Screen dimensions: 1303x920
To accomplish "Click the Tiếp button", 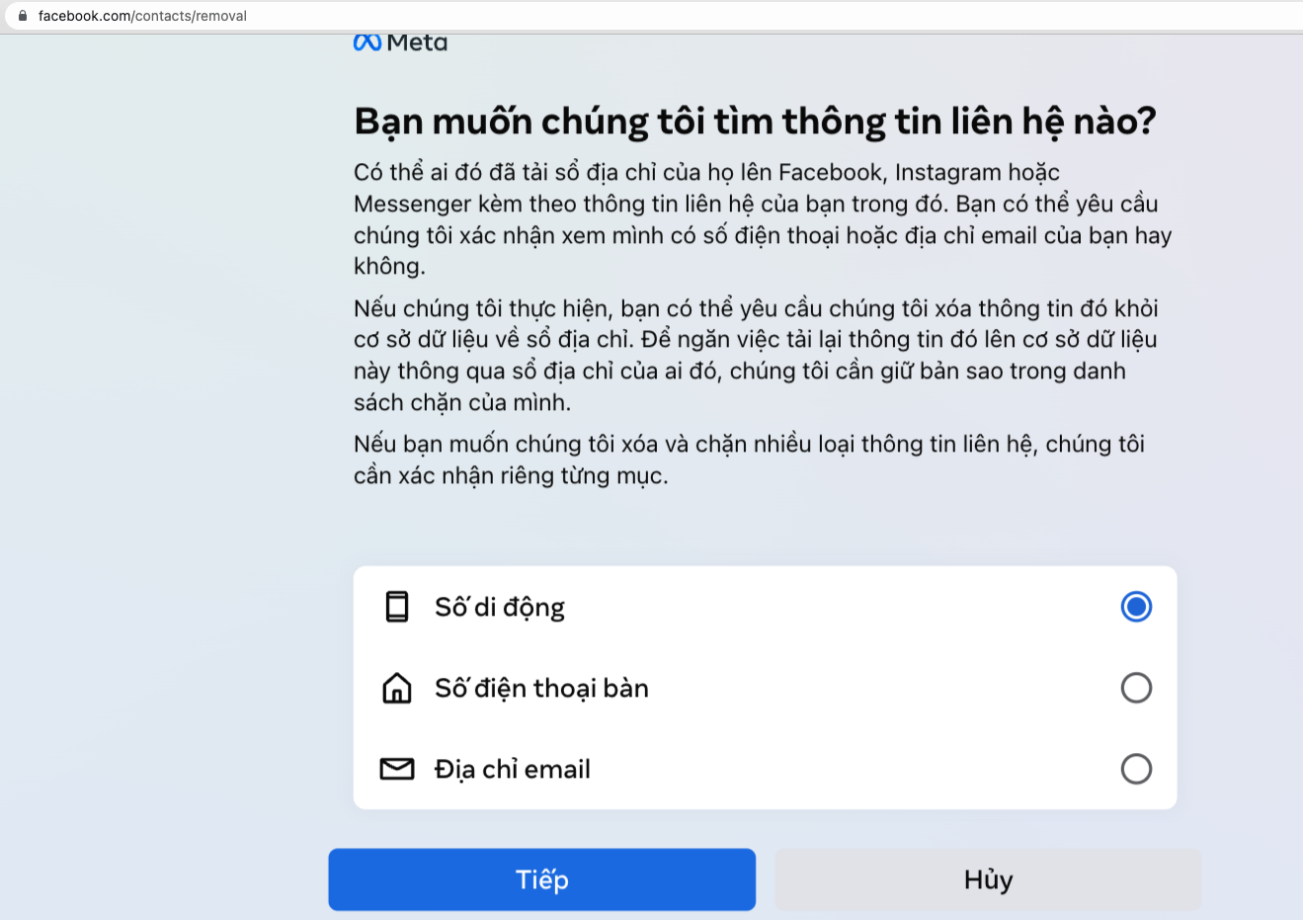I will point(542,879).
